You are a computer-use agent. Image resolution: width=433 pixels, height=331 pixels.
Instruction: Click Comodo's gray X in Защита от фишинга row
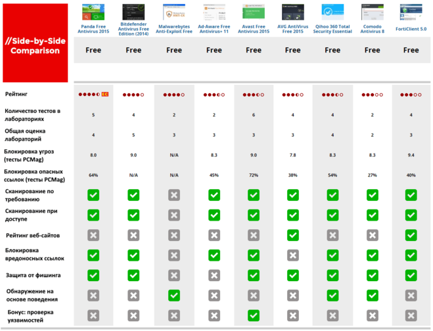pos(372,275)
